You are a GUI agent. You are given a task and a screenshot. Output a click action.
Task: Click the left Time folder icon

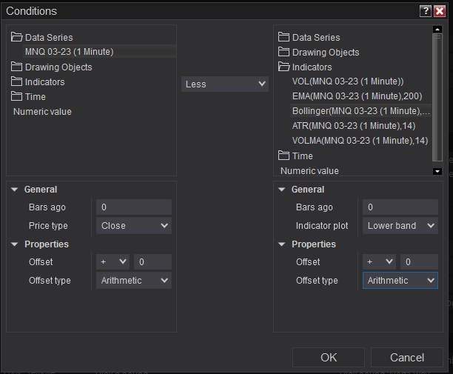[x=17, y=96]
